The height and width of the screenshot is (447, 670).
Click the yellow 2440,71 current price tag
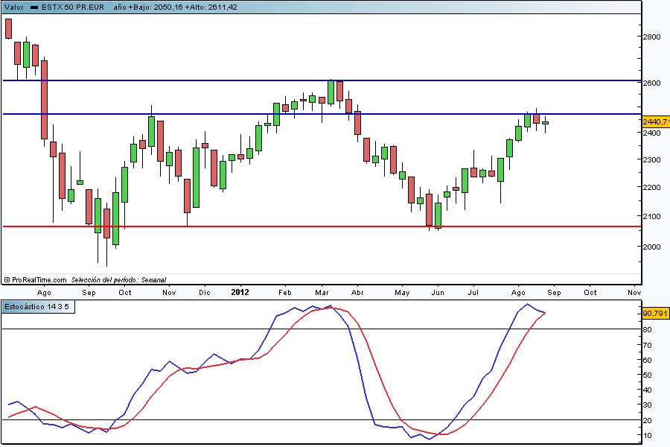click(x=655, y=121)
